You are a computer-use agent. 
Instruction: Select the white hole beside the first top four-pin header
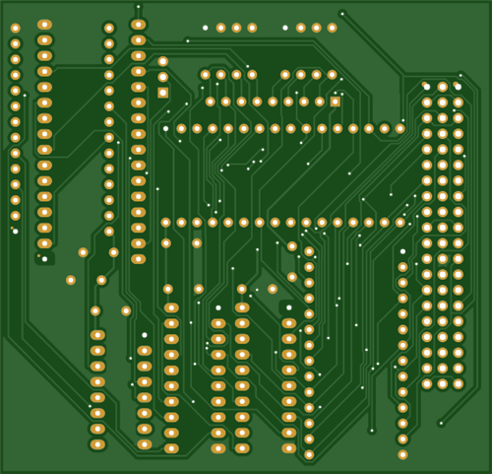click(206, 28)
